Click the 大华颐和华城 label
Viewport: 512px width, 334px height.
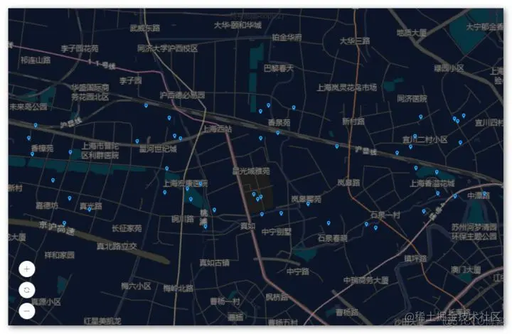(238, 25)
